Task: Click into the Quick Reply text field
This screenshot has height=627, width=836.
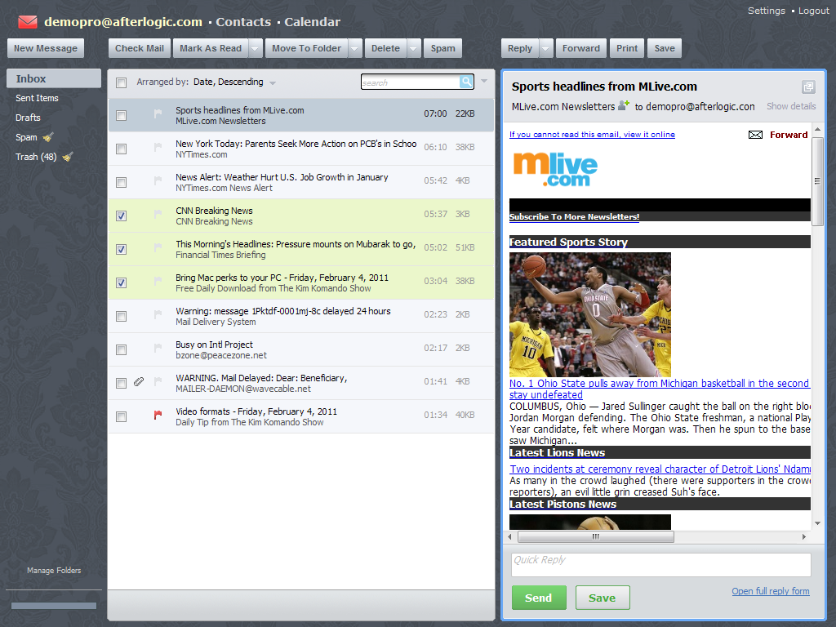Action: tap(660, 565)
